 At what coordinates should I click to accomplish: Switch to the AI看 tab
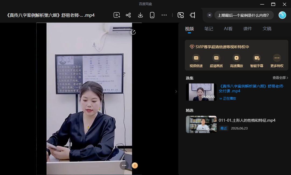pos(228,29)
